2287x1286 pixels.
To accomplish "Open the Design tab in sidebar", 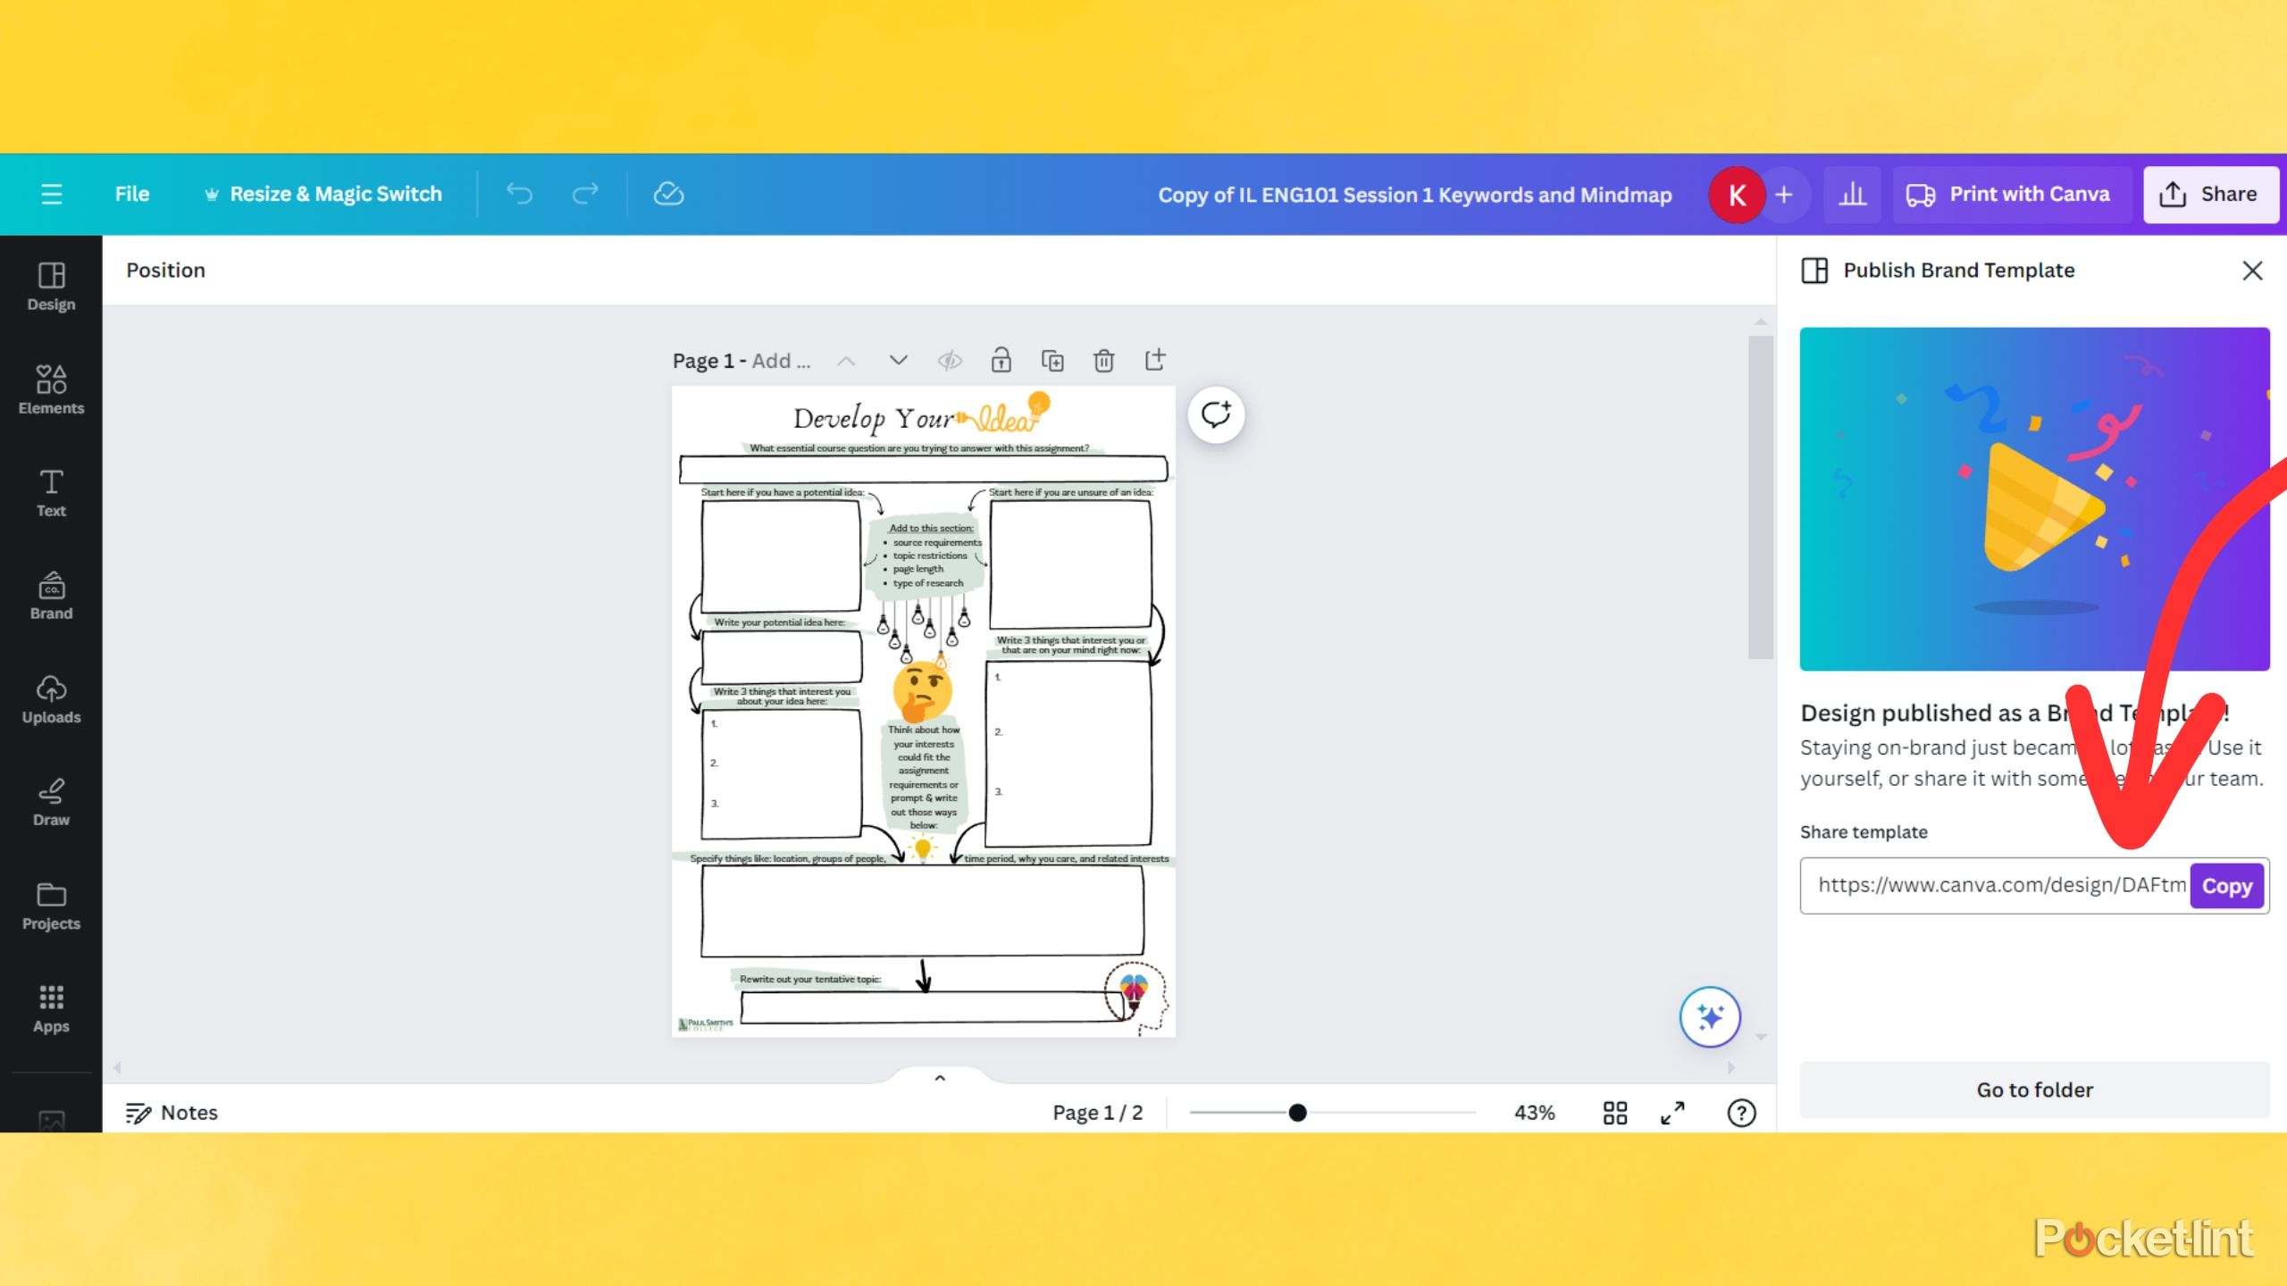I will [x=51, y=287].
